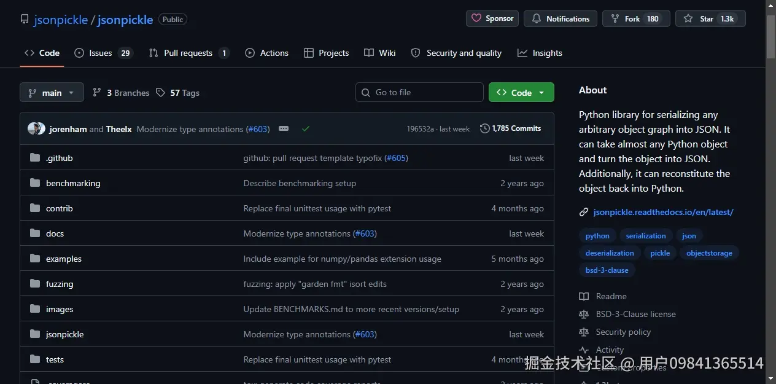Fork the repository with the Fork button
Image resolution: width=776 pixels, height=384 pixels.
(x=636, y=18)
